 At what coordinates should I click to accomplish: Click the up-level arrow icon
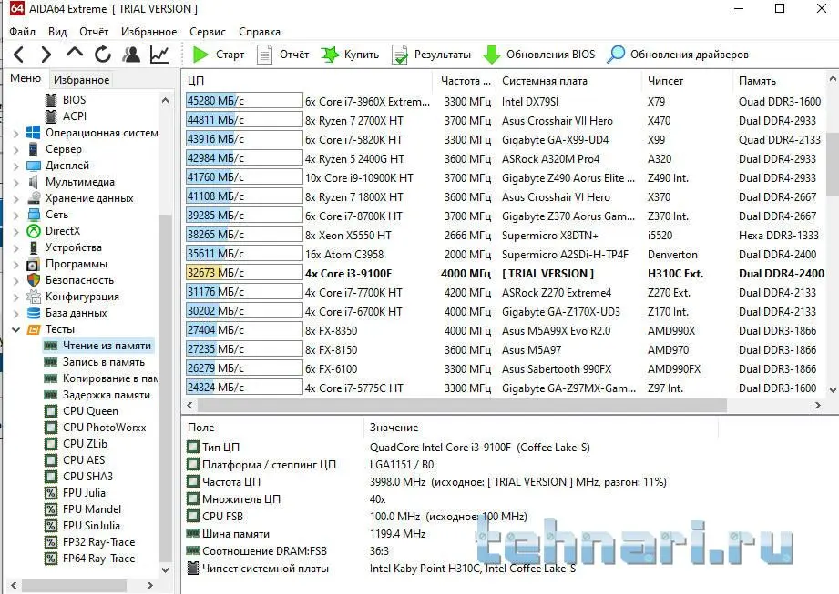(x=75, y=53)
